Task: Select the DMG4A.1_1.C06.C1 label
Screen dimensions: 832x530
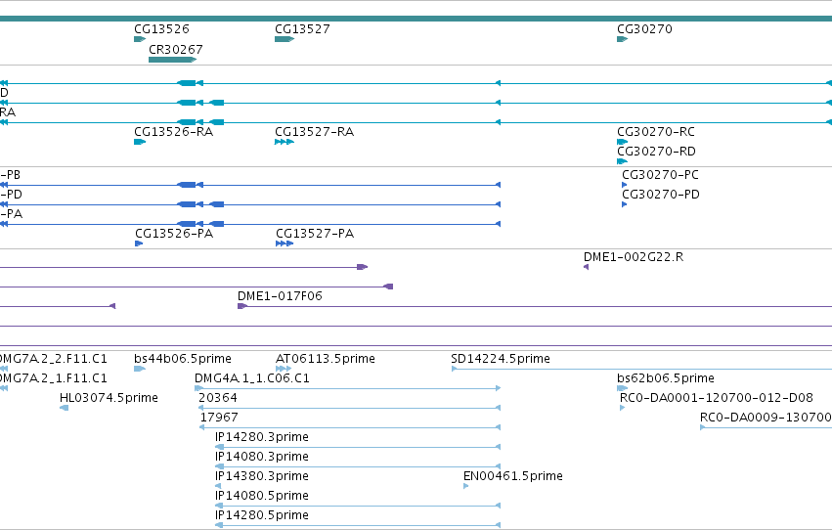Action: [x=252, y=378]
